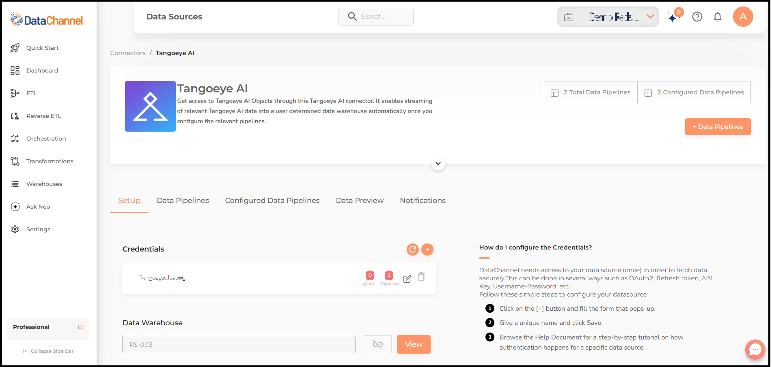Open the workspace selector dropdown
Image resolution: width=772 pixels, height=367 pixels.
coord(608,17)
